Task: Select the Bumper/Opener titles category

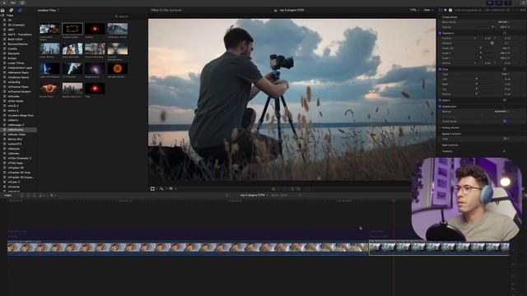Action: coord(18,44)
